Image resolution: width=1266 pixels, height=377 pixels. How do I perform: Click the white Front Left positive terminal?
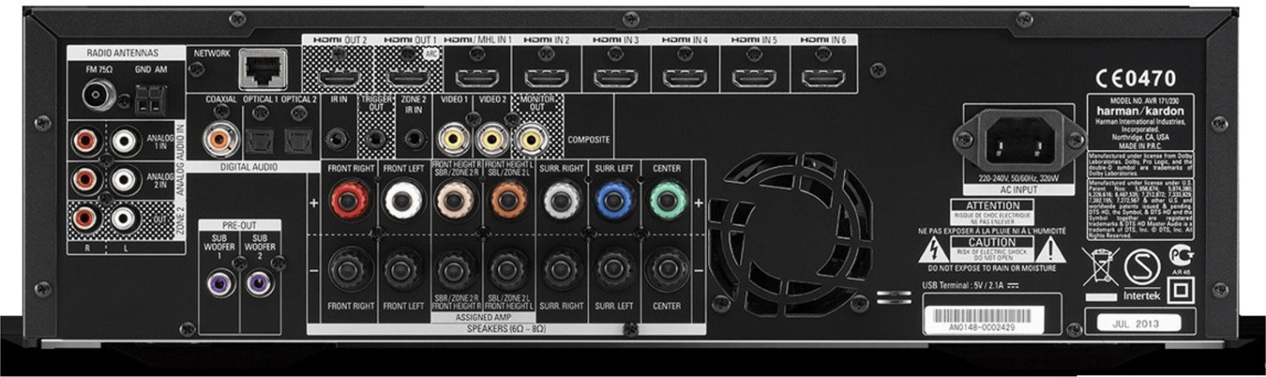pos(398,202)
